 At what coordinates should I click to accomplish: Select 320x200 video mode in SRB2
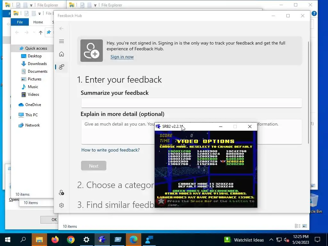(x=235, y=164)
